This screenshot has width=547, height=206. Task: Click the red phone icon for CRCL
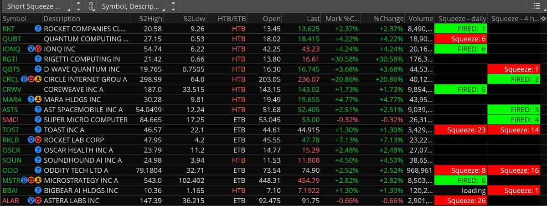click(x=31, y=79)
